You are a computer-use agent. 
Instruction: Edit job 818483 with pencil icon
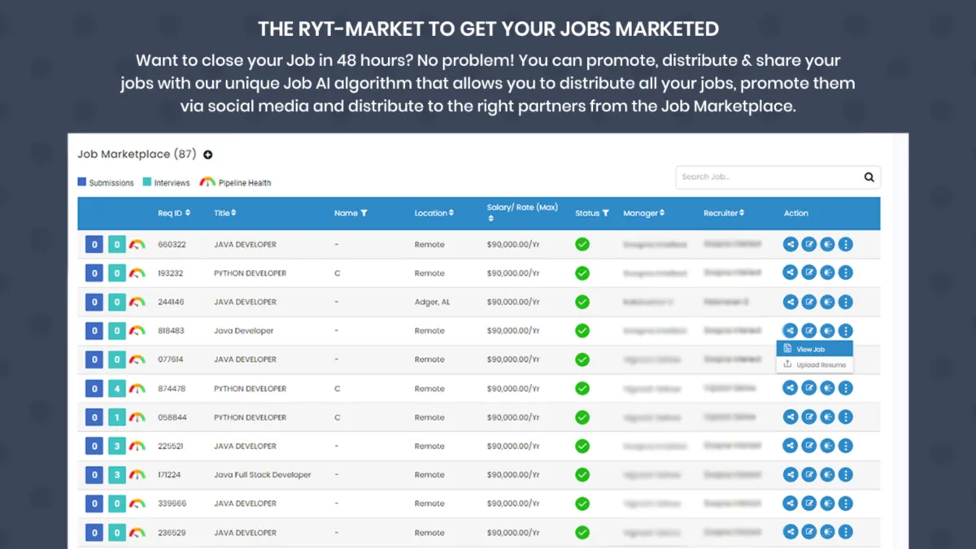point(809,330)
